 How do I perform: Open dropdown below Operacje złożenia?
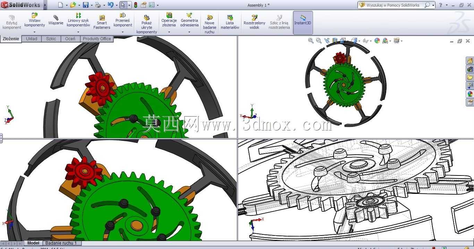pyautogui.click(x=169, y=32)
